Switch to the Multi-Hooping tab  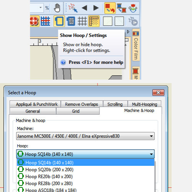(144, 104)
